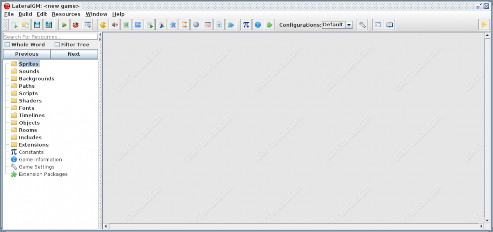Open the Configurations dropdown
The width and height of the screenshot is (493, 232).
(337, 25)
